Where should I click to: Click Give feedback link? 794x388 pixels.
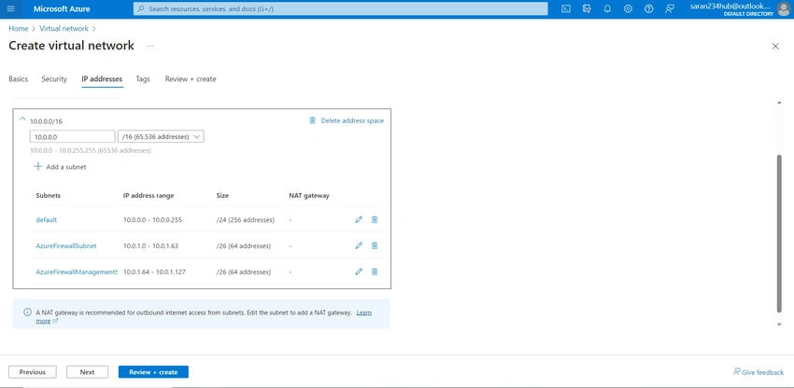[x=759, y=372]
